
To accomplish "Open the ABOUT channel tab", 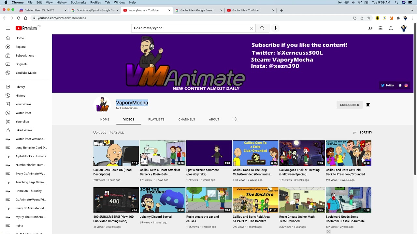I will tap(214, 119).
